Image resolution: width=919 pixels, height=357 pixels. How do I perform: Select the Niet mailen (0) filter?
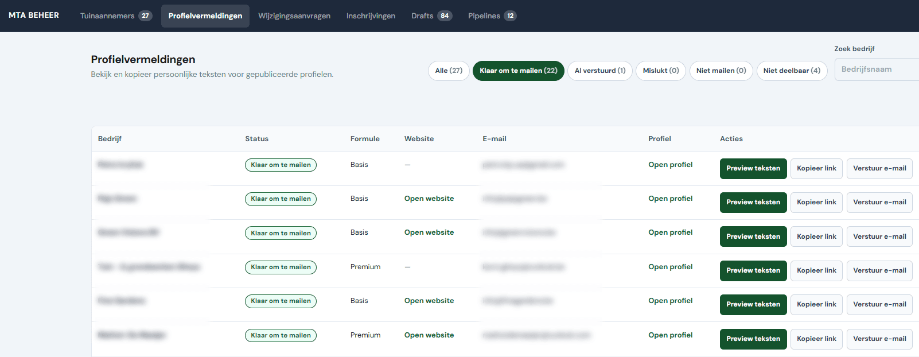(x=721, y=71)
